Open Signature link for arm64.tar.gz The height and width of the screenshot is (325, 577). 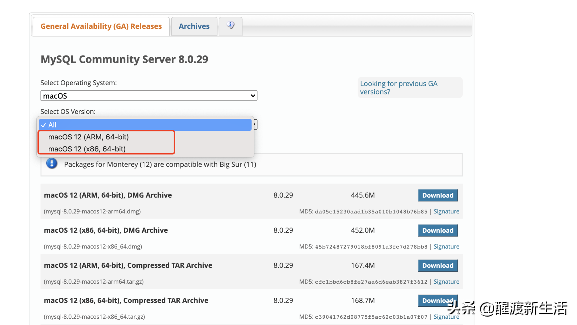[x=446, y=282]
